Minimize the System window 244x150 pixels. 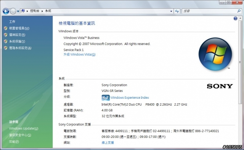click(222, 2)
